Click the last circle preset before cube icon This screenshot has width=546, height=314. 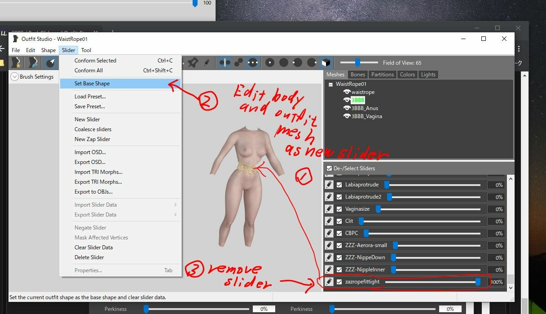[x=312, y=62]
